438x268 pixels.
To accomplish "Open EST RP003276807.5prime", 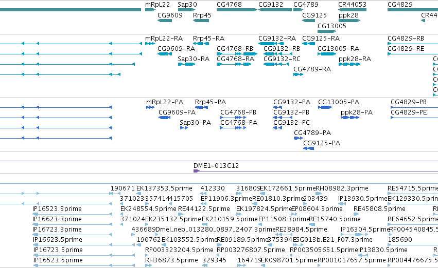I will (218, 256).
